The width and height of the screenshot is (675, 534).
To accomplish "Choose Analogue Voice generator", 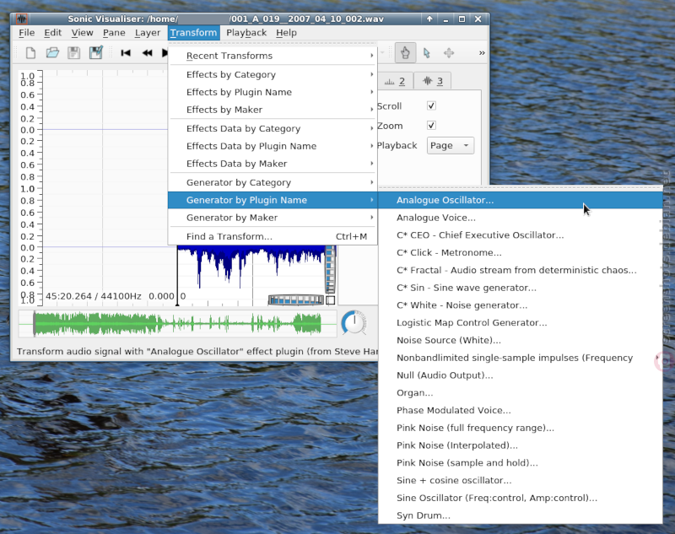I will 520,218.
